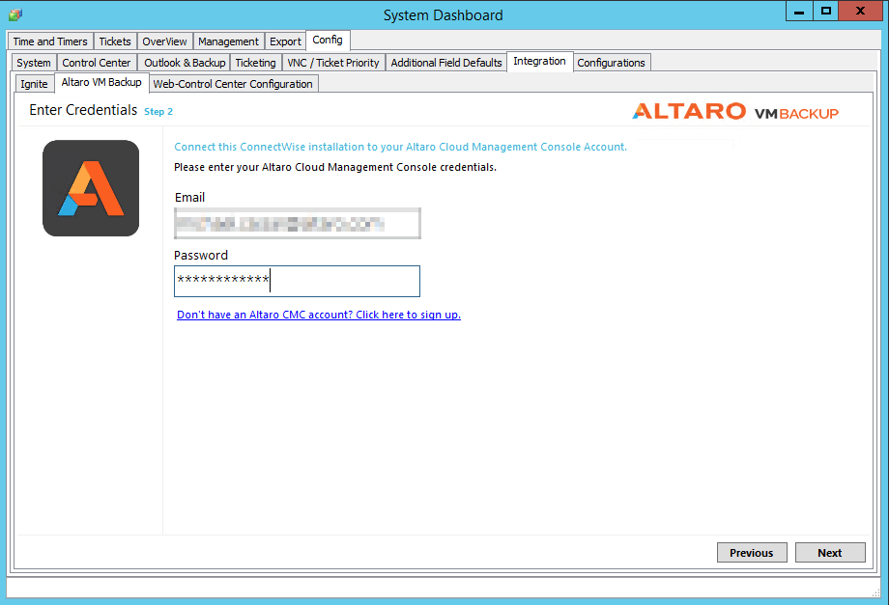Open Web-Control Center Configuration tab

pyautogui.click(x=233, y=84)
